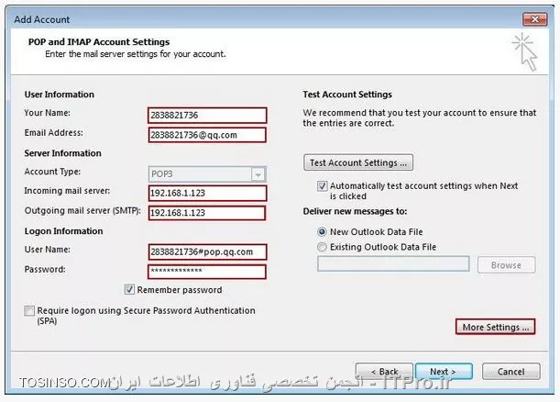Uncheck Automatically test account settings checkbox
This screenshot has width=560, height=402.
[322, 186]
